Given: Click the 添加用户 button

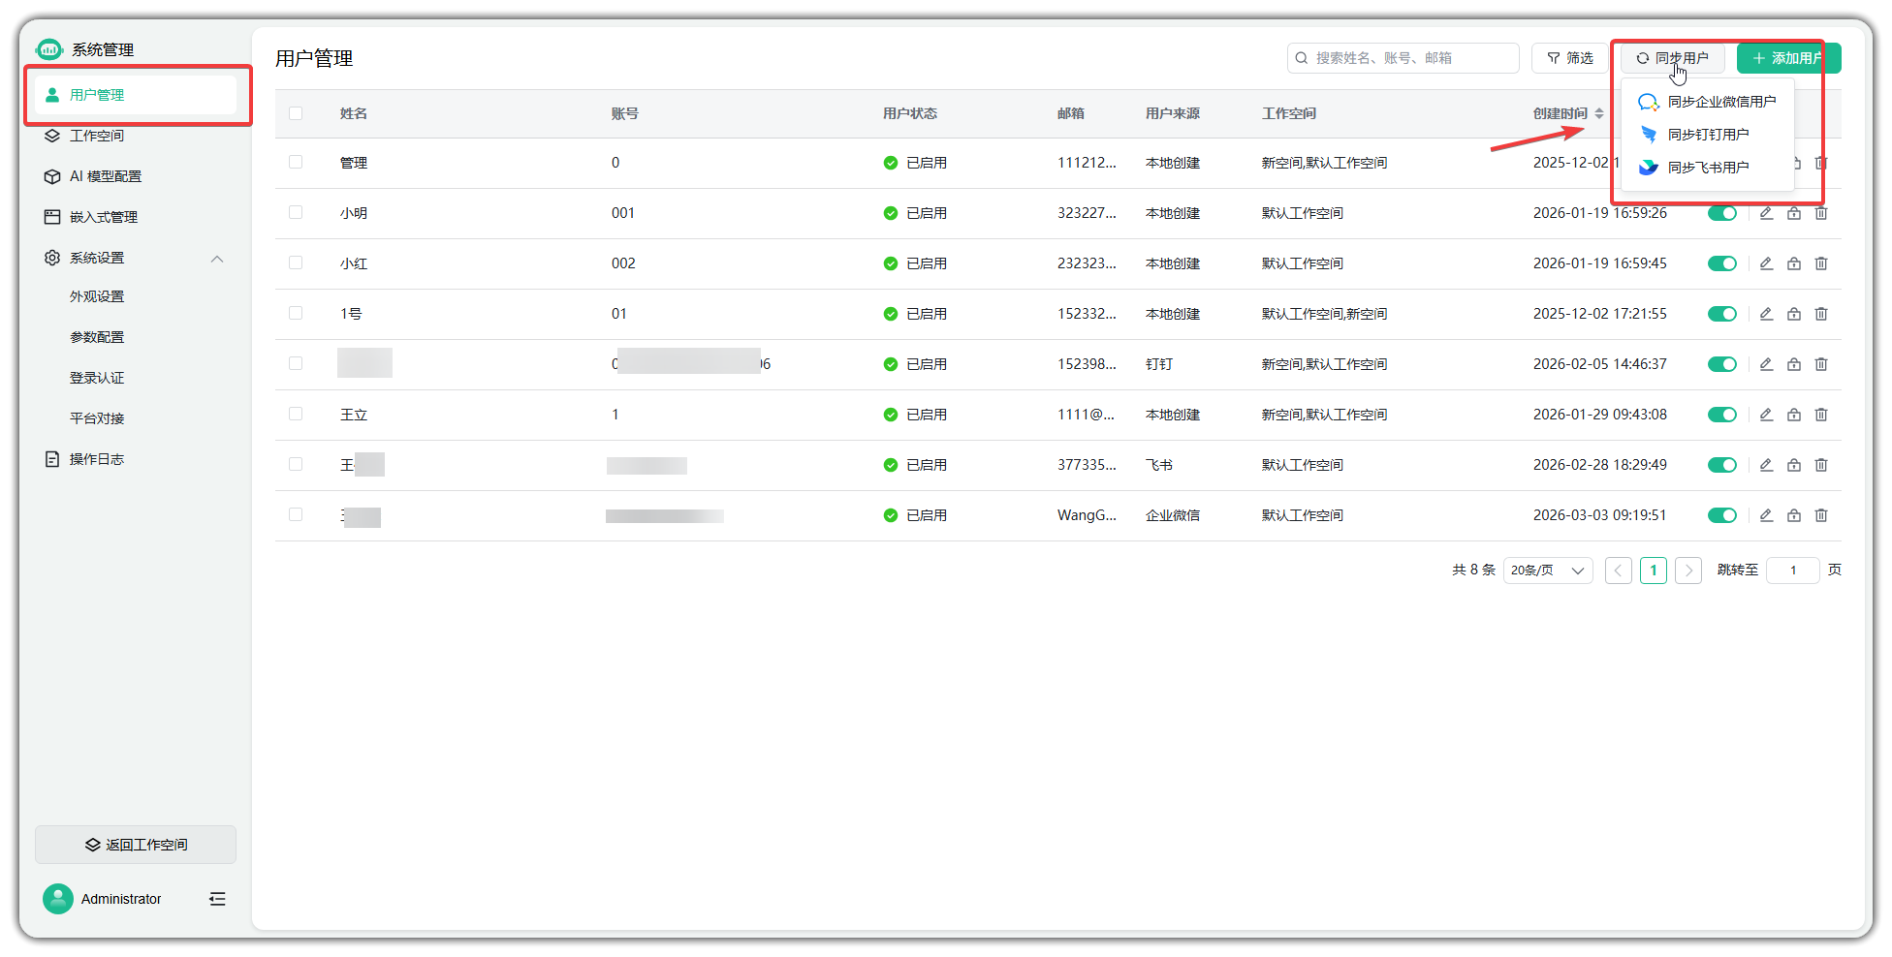Looking at the screenshot, I should 1788,58.
